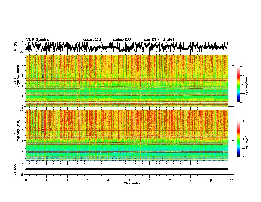Click the date 'Aug.26, 2019' label

click(x=92, y=40)
